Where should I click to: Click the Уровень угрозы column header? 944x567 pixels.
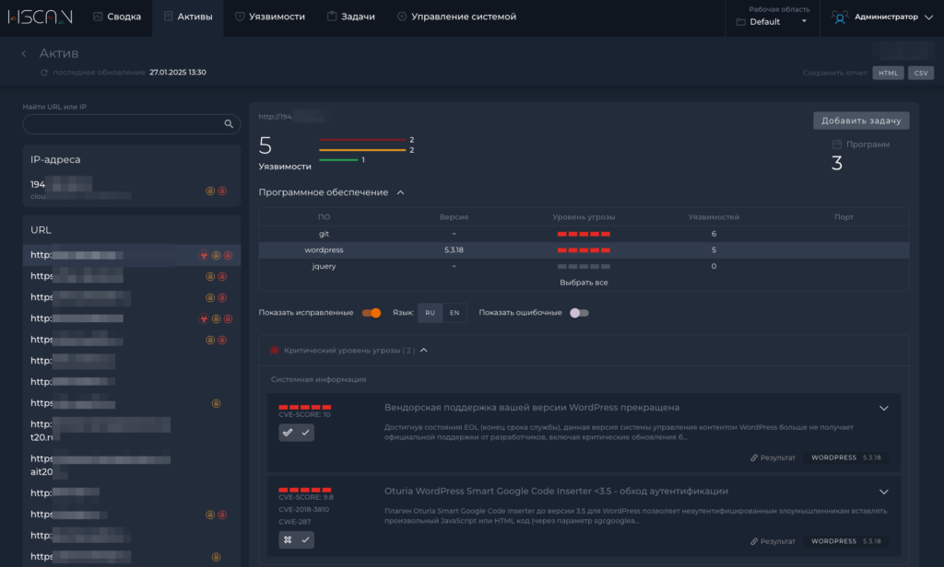click(x=584, y=217)
